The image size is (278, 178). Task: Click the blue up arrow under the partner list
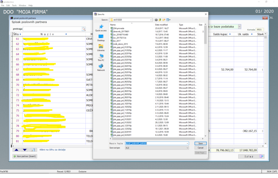(16, 150)
